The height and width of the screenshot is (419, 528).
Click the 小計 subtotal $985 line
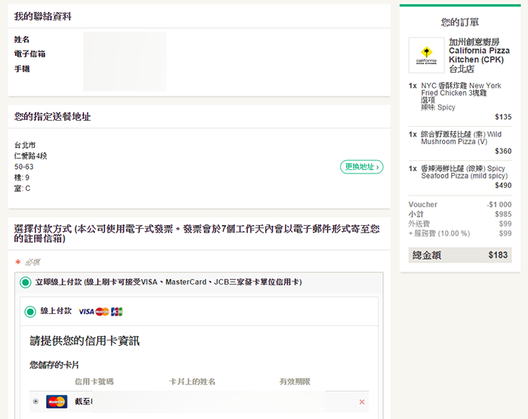[460, 214]
